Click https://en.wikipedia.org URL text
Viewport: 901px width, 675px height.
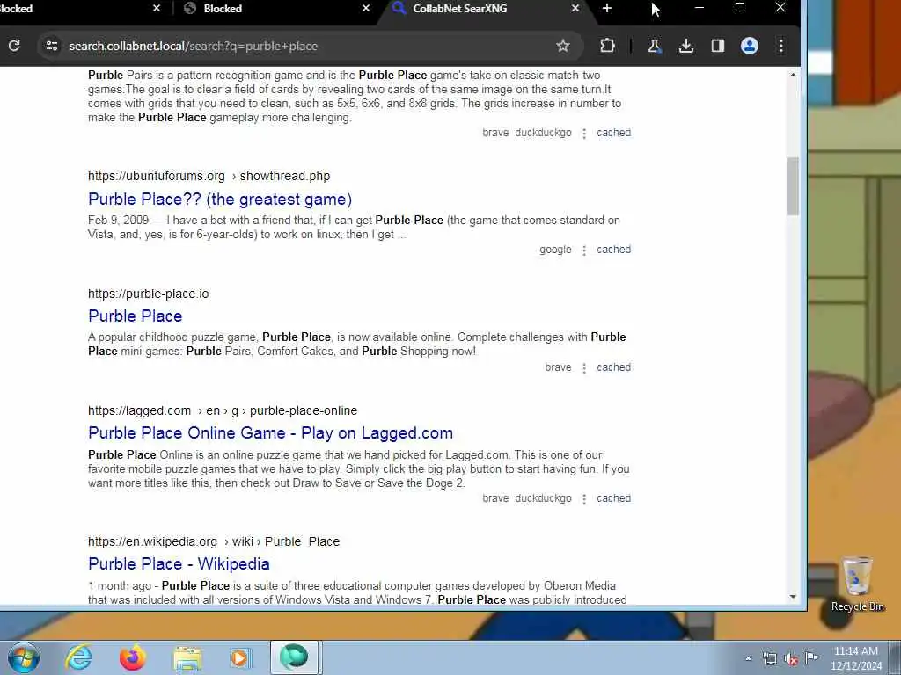click(x=152, y=541)
